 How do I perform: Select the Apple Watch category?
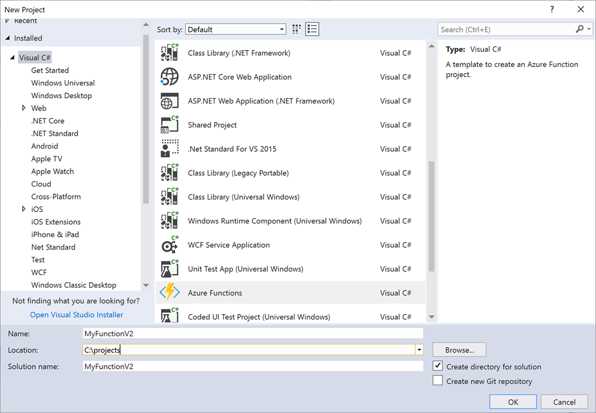[52, 172]
